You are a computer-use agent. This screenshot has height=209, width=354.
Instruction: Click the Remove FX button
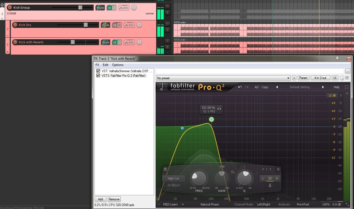(114, 199)
